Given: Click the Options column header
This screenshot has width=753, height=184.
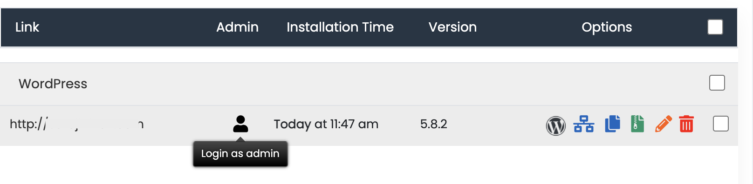Looking at the screenshot, I should click(x=607, y=27).
